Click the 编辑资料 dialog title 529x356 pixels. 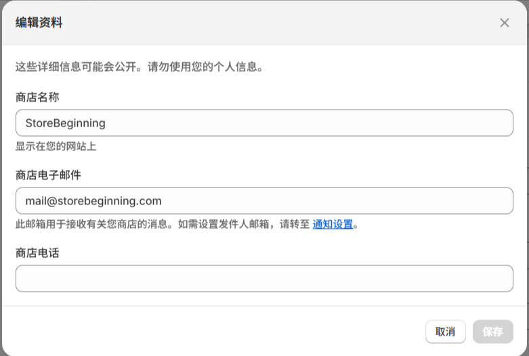[x=39, y=23]
